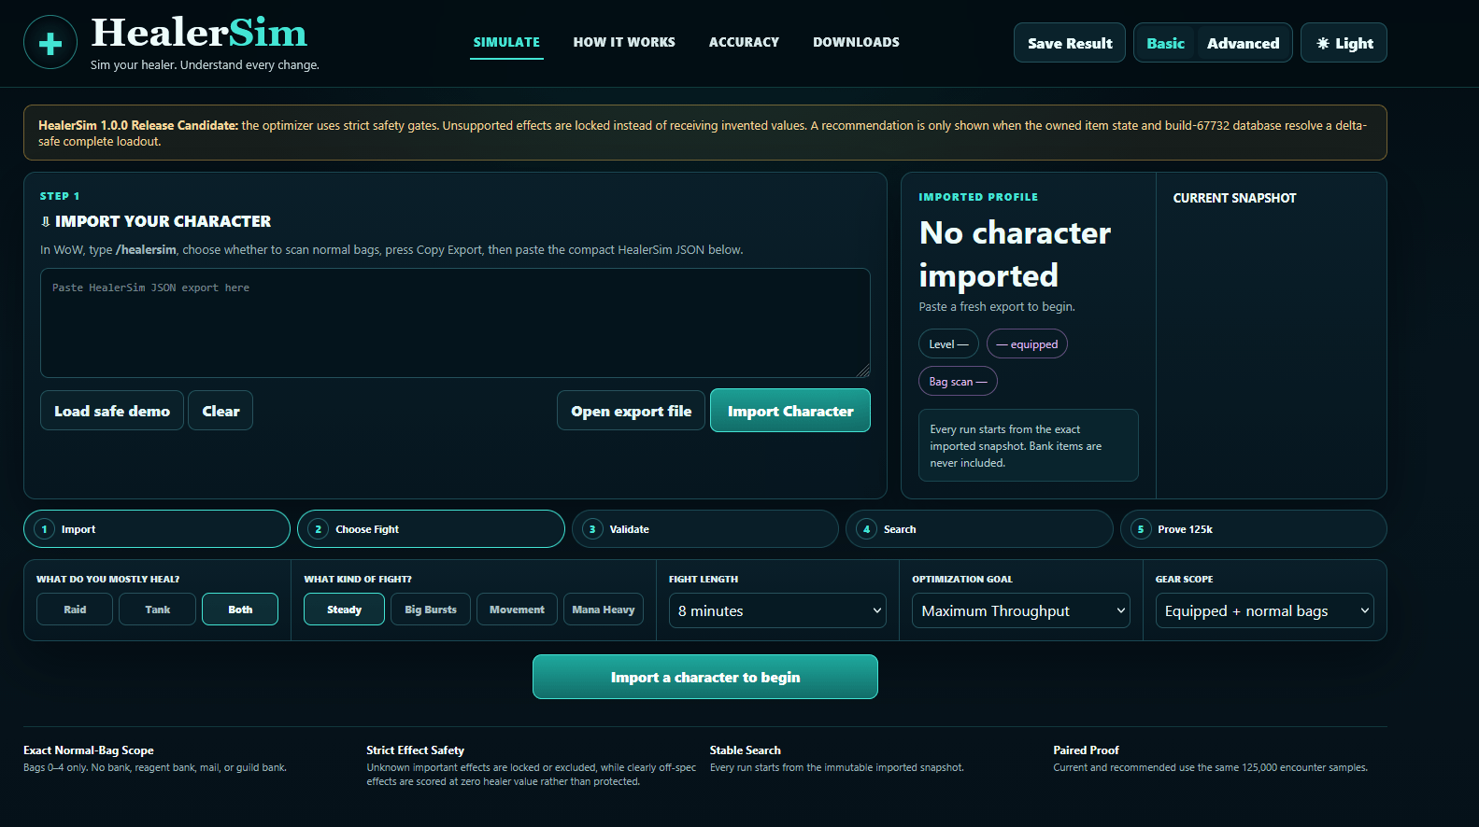
Task: Click the No character imported heading
Action: (x=1016, y=254)
